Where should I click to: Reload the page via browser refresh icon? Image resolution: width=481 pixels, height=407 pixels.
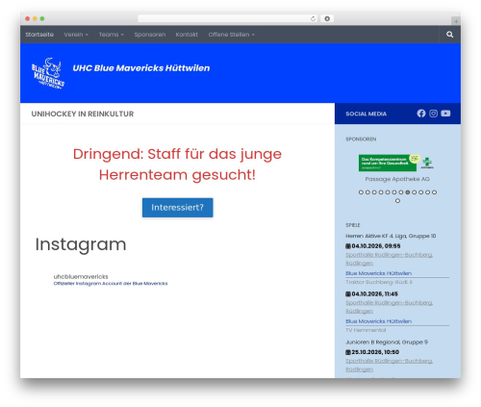(313, 18)
